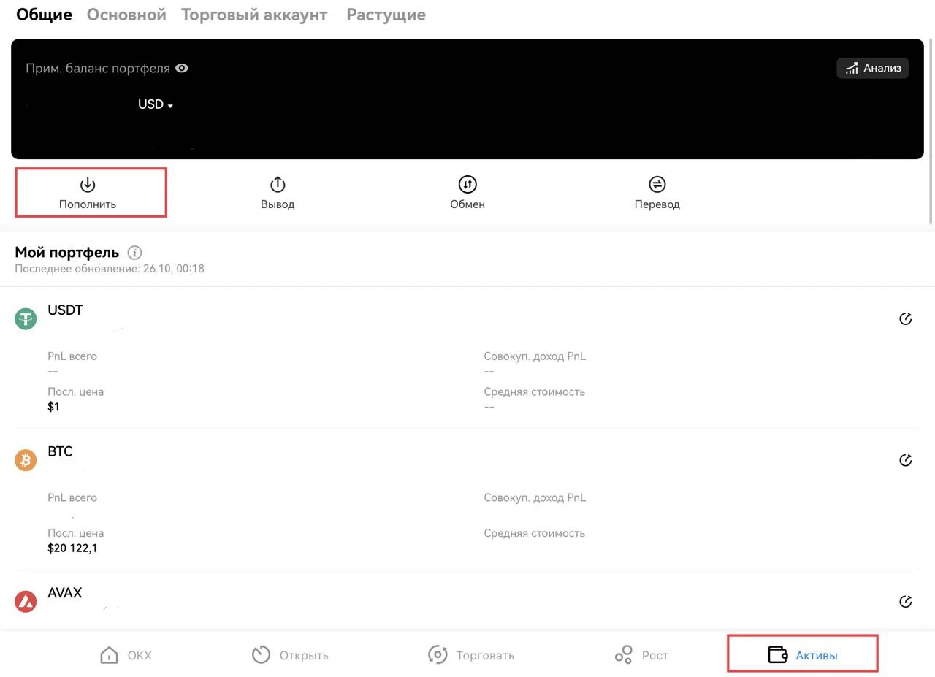This screenshot has width=935, height=677.
Task: Open Торговать in bottom navigation
Action: tap(471, 655)
